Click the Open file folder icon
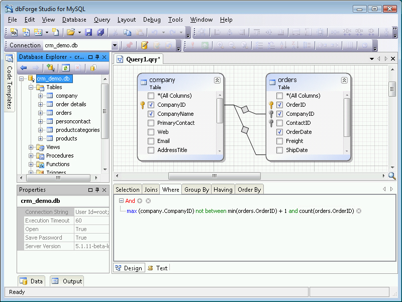 70,32
